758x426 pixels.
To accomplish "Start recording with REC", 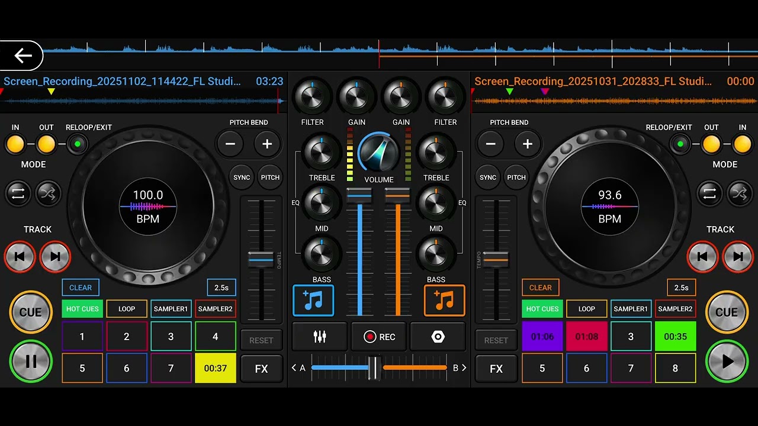I will tap(379, 337).
